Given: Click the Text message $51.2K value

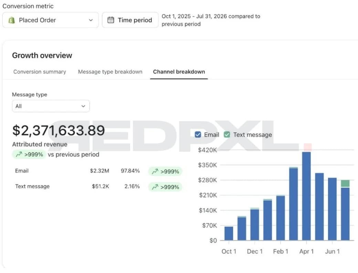Looking at the screenshot, I should click(x=101, y=186).
